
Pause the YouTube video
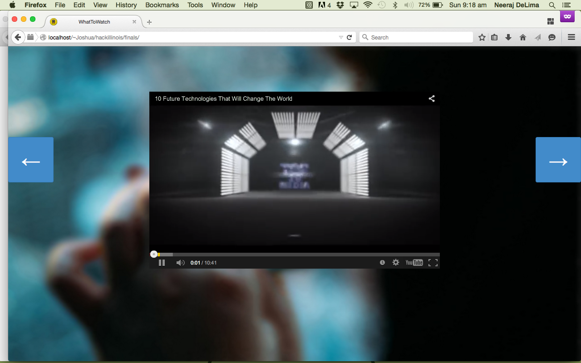[162, 263]
